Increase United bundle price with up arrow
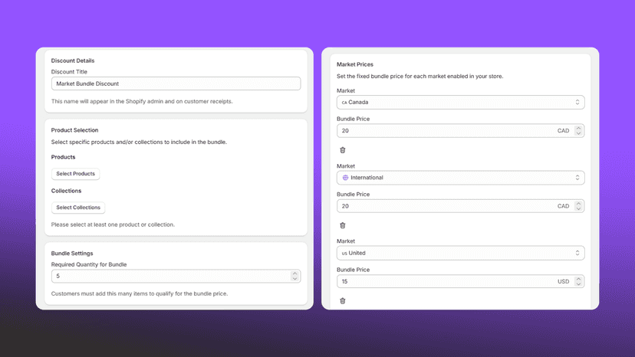Viewport: 635px width, 357px height. coord(578,279)
